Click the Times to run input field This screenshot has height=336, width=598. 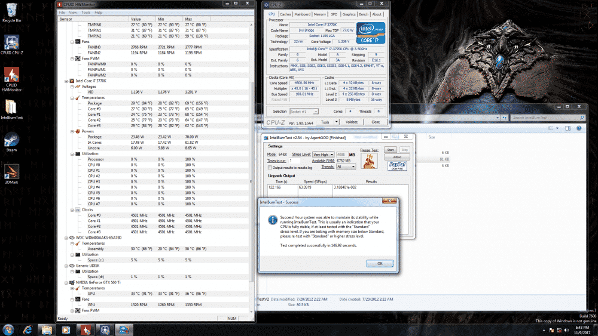[x=294, y=161]
